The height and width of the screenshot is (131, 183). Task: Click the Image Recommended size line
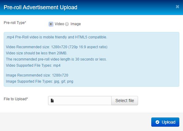coord(37,75)
